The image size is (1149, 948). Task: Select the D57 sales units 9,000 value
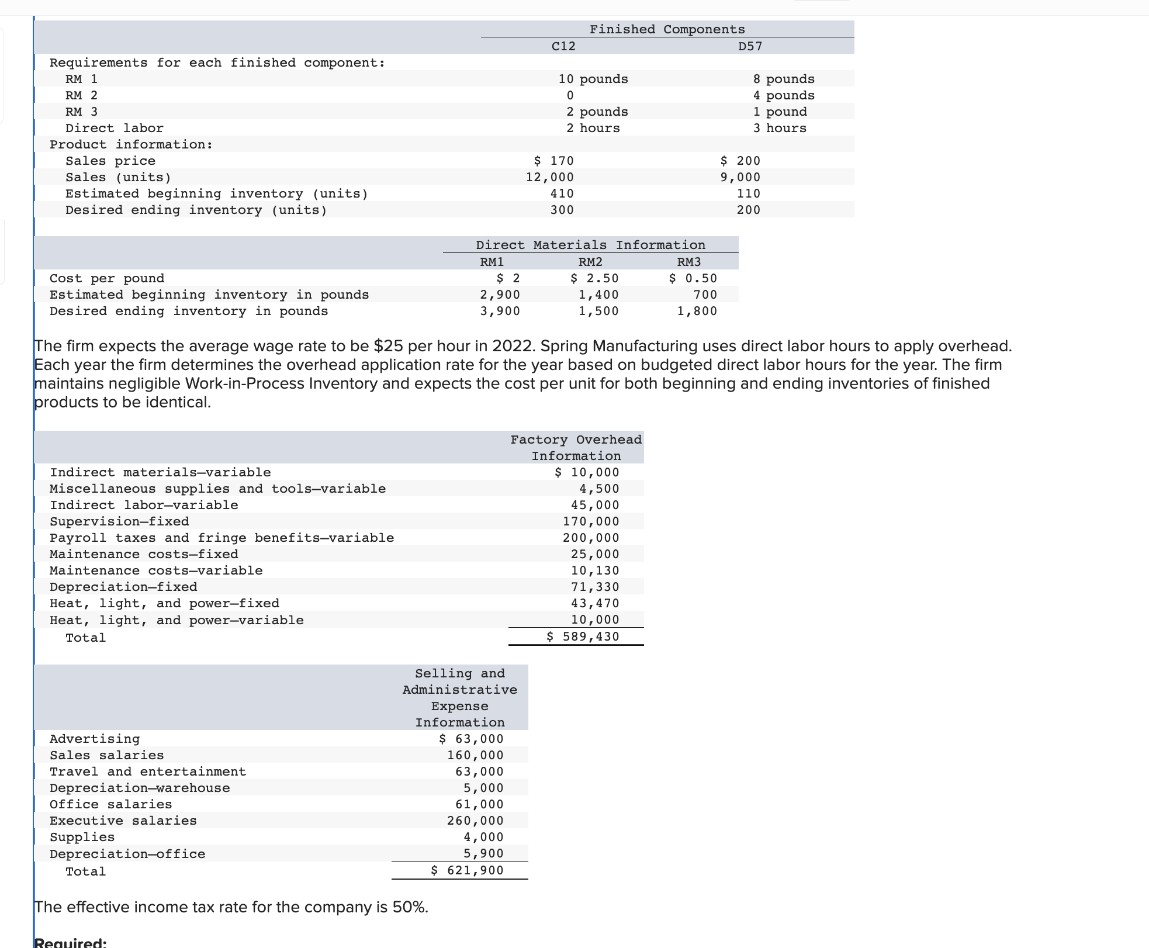coord(740,177)
